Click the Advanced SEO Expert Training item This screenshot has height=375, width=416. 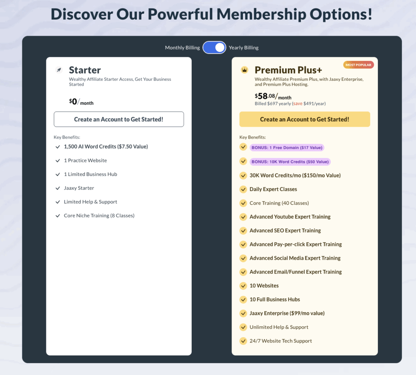(x=285, y=230)
